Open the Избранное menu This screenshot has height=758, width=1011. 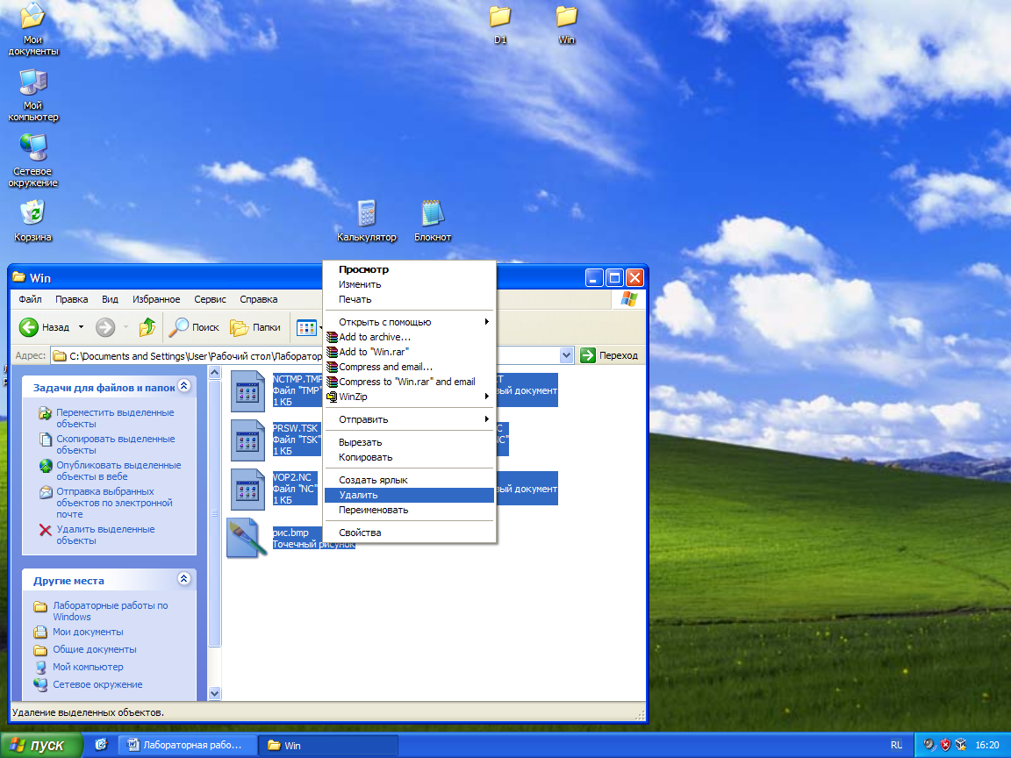156,299
